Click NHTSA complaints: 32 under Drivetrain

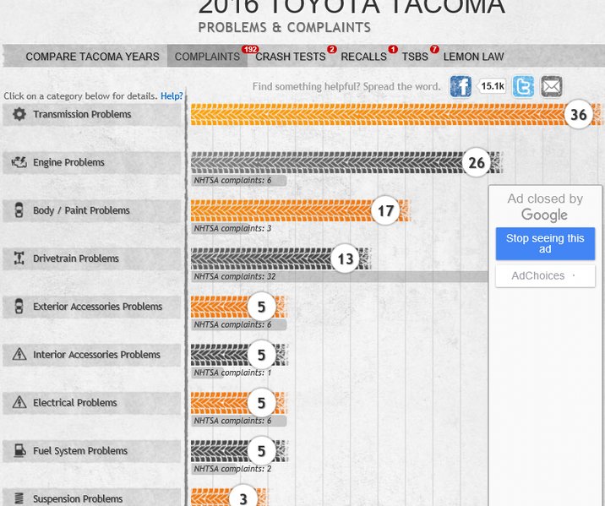point(340,276)
